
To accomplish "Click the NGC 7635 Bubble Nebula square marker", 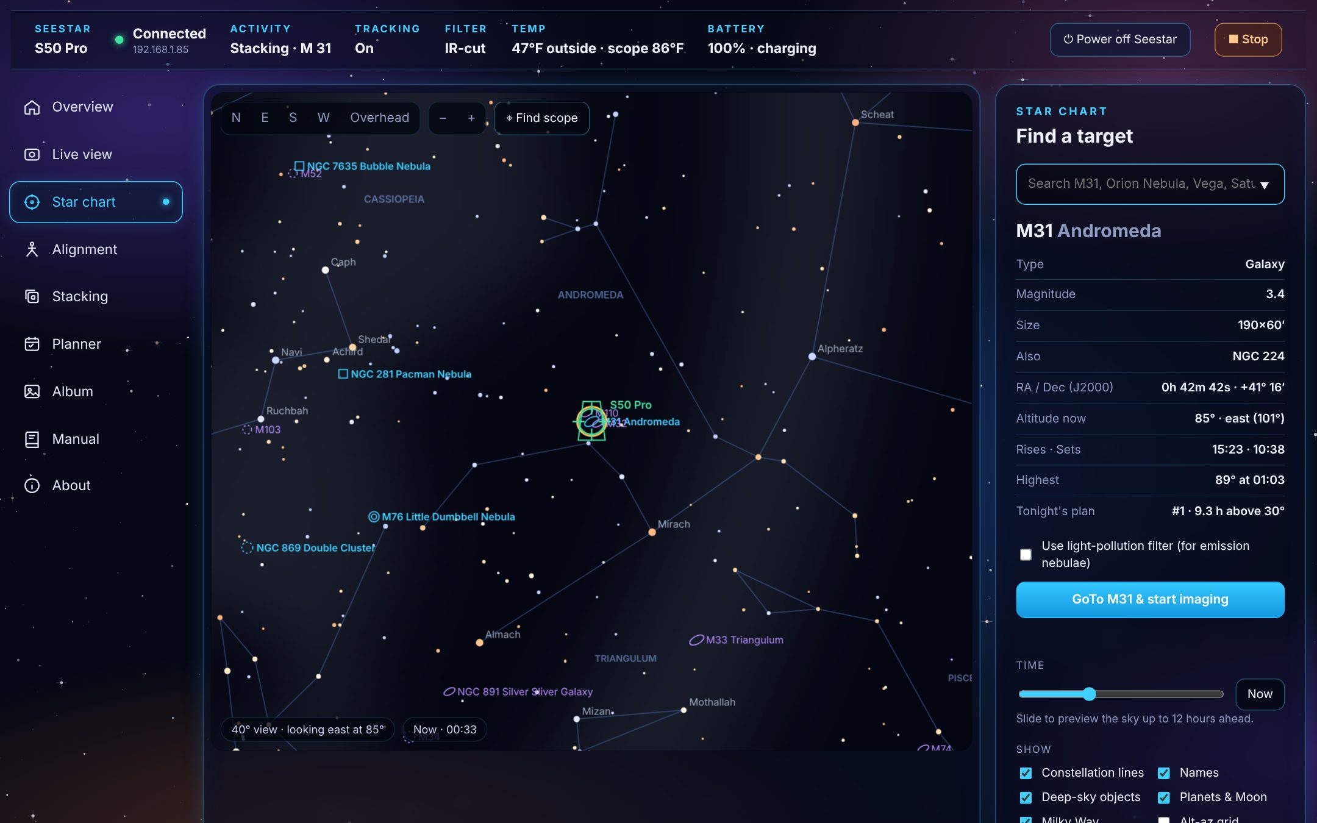I will [299, 166].
